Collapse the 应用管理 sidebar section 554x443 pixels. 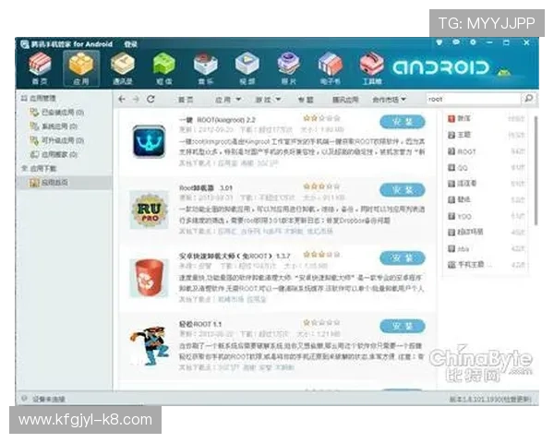tap(38, 98)
